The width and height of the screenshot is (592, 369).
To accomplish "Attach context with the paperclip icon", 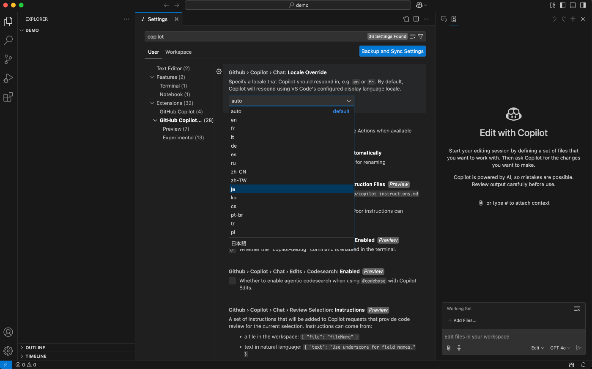I will tap(449, 348).
